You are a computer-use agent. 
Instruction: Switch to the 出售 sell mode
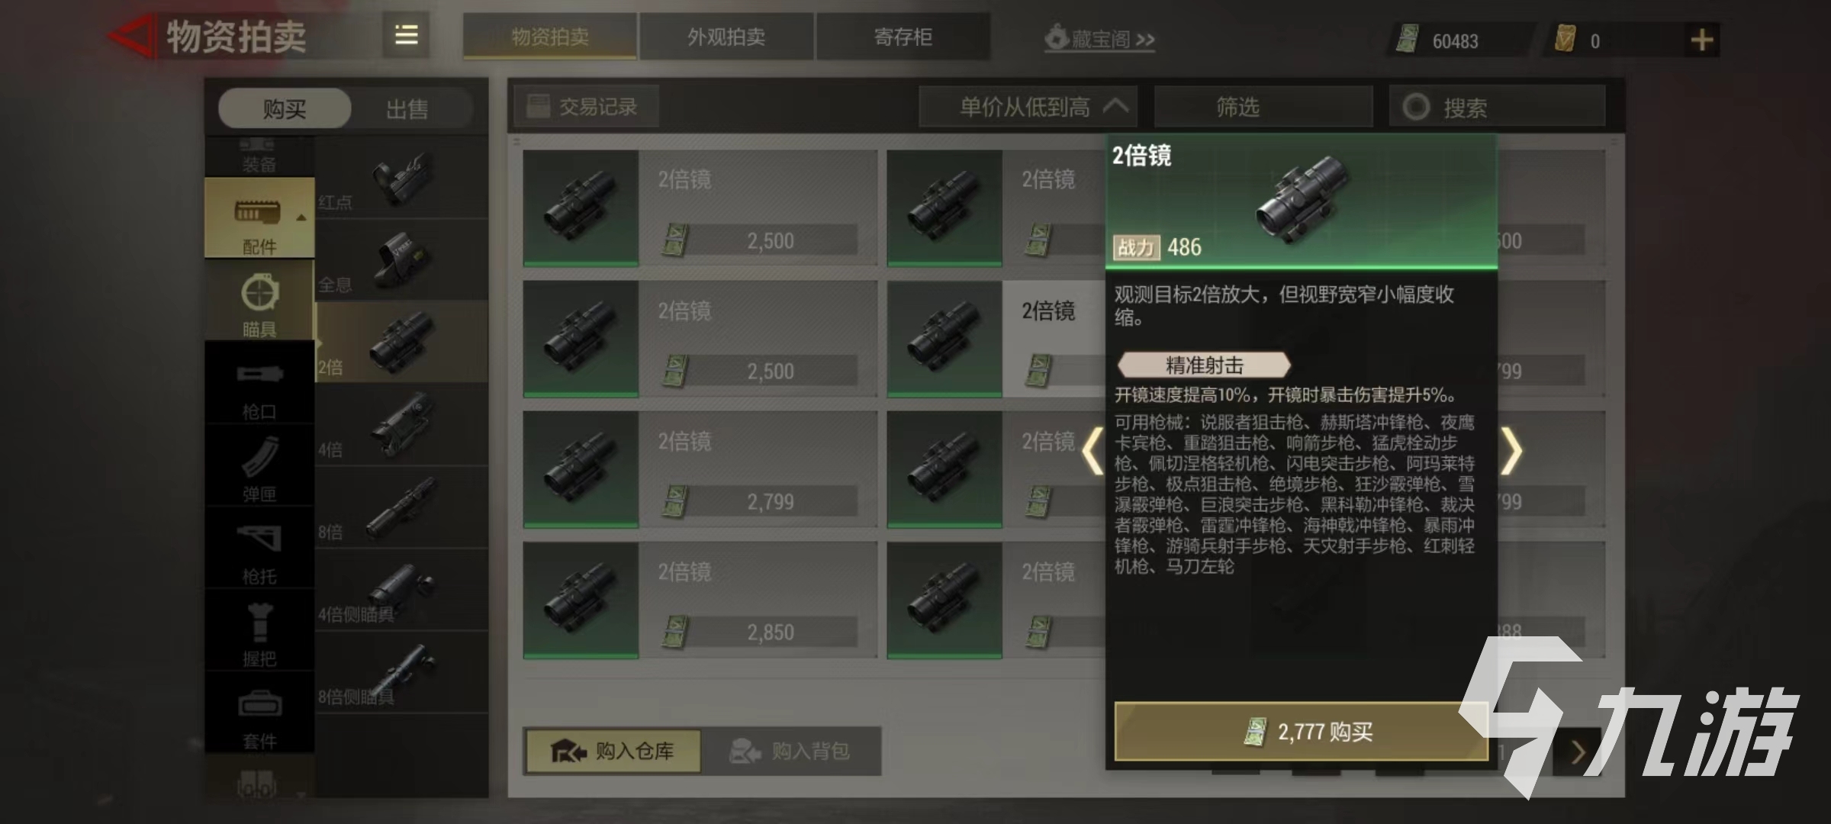(x=407, y=109)
